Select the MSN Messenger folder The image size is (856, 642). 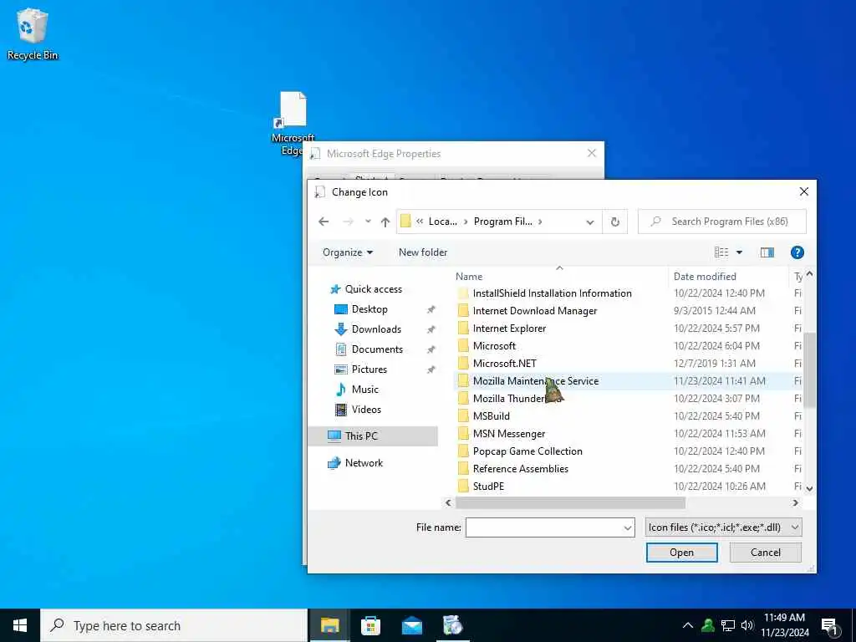click(x=509, y=434)
